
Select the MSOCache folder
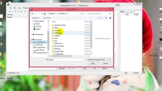(58, 43)
